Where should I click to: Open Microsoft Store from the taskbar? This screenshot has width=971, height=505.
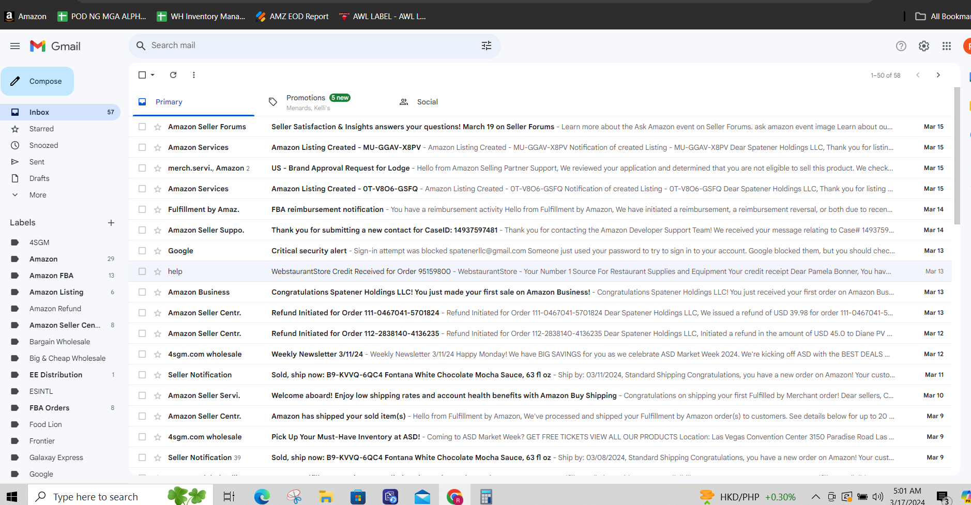pos(358,497)
